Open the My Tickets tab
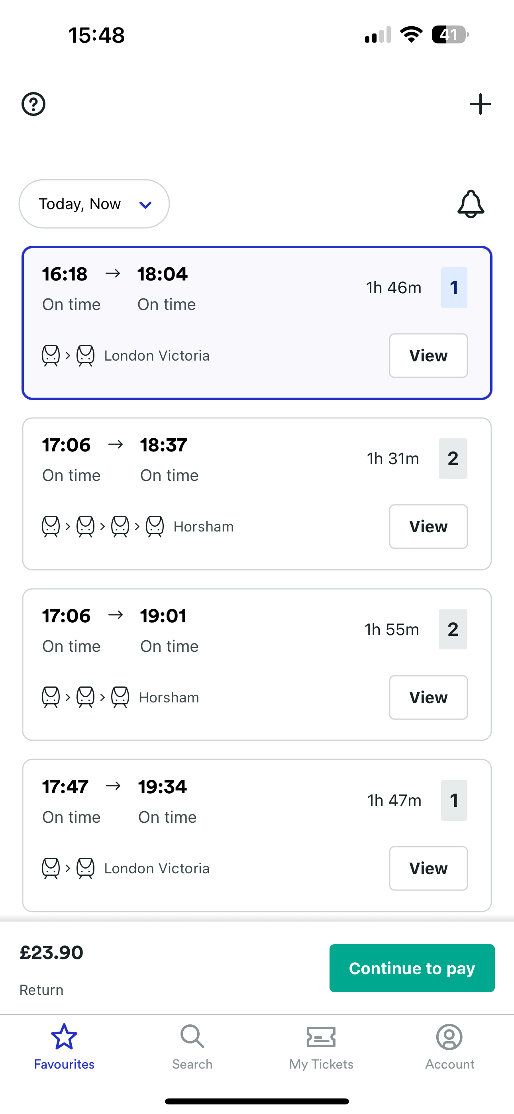 pos(321,1046)
